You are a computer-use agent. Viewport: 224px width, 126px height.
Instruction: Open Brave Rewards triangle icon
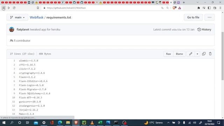click(x=180, y=8)
